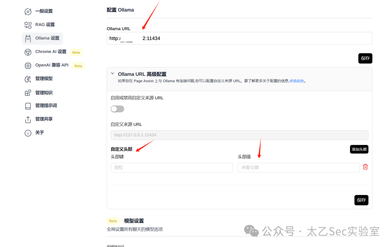Toggle the custom origin URL switch

[117, 109]
